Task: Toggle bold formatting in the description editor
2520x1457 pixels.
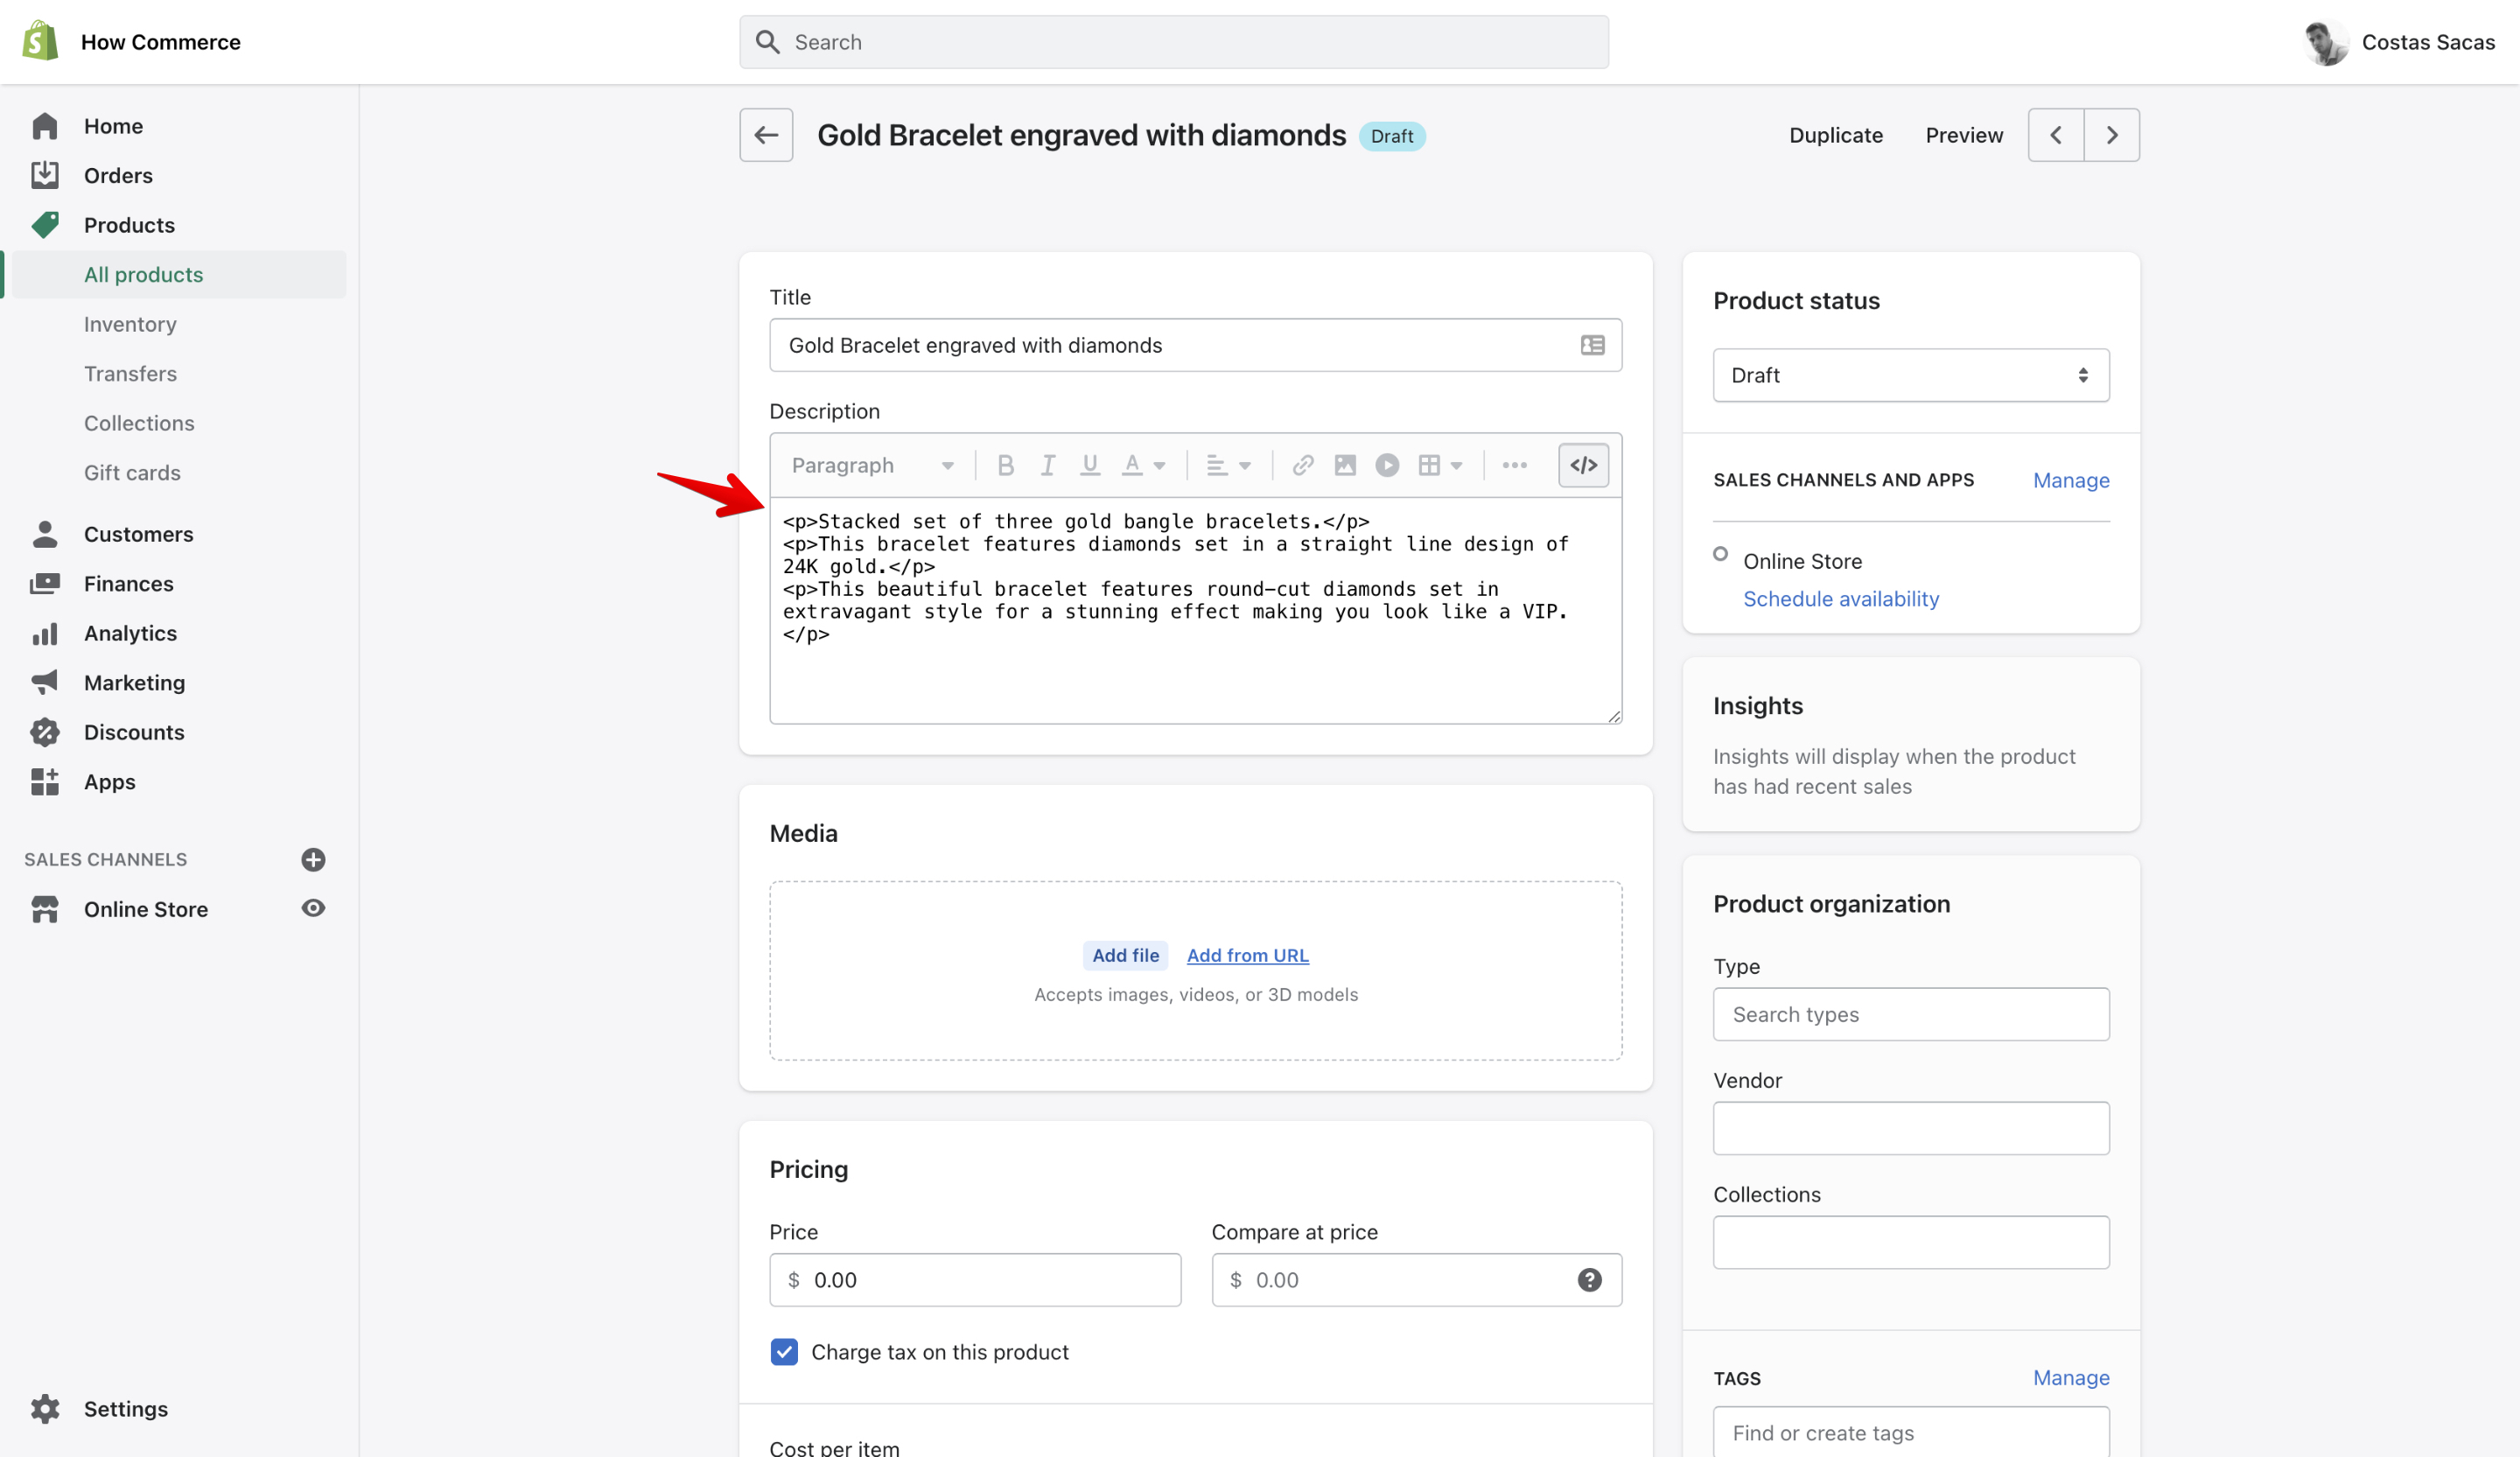Action: pos(1005,465)
